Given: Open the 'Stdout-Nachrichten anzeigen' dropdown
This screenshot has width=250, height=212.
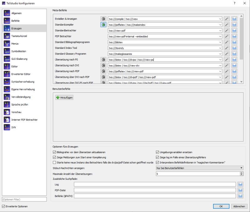Looking at the screenshot, I should [241, 168].
